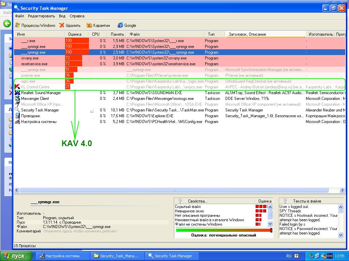Click the Нет описания программы property row

[221, 215]
